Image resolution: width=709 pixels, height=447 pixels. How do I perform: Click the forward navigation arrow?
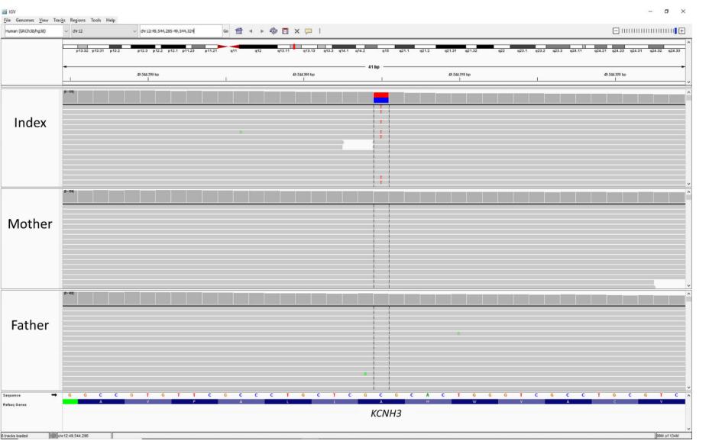pos(262,31)
